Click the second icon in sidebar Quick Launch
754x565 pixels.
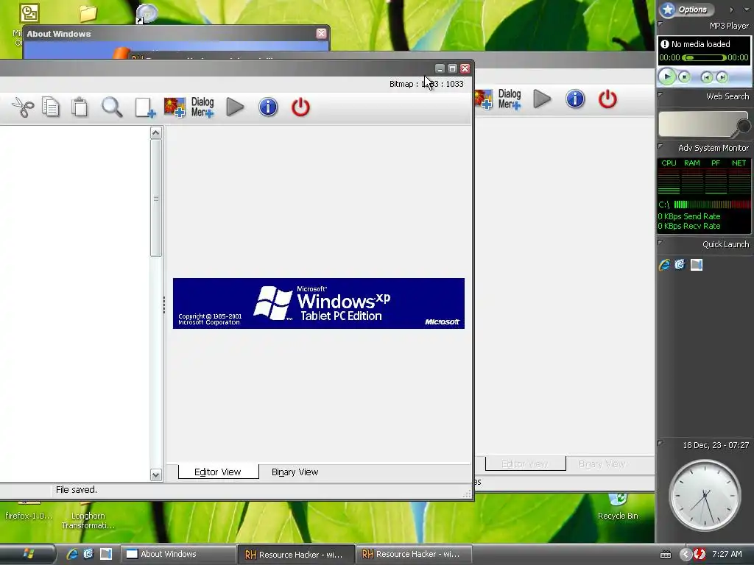pos(680,264)
